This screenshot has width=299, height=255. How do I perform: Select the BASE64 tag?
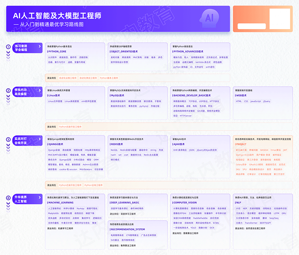tap(264, 150)
